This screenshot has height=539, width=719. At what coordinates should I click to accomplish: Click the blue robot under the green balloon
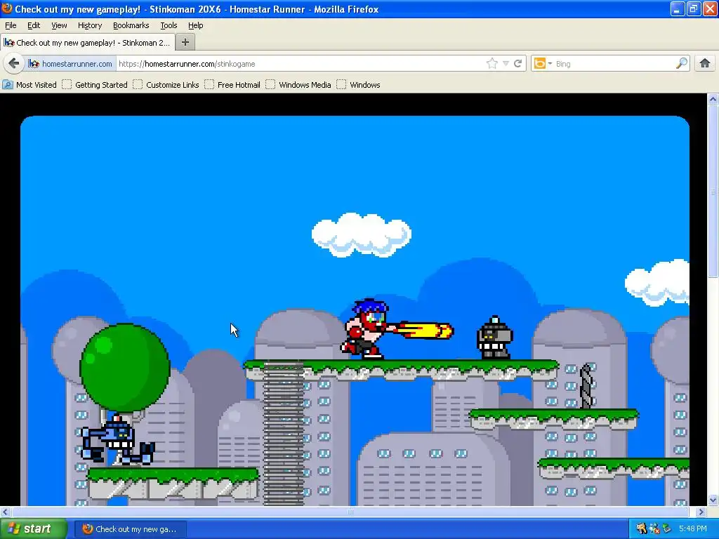pos(117,439)
